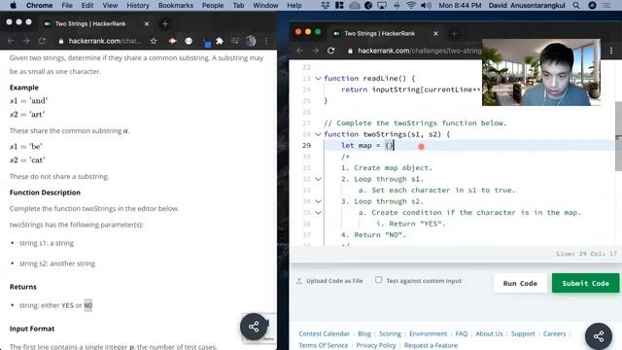Open the View menu
Screen dimensions: 622x350
pyautogui.click(x=110, y=5)
